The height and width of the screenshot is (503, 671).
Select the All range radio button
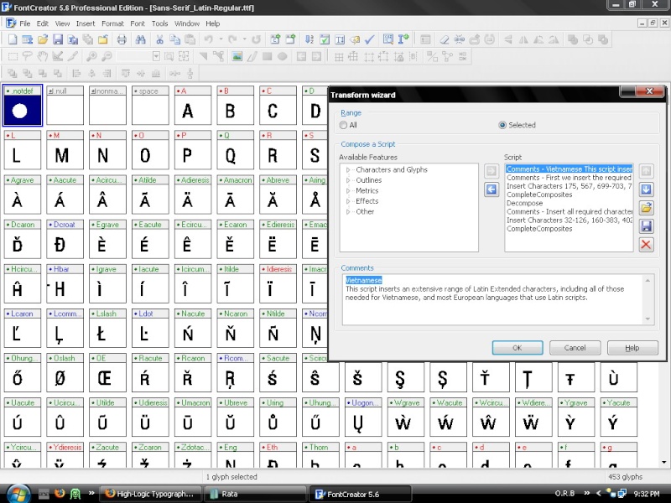[x=343, y=125]
